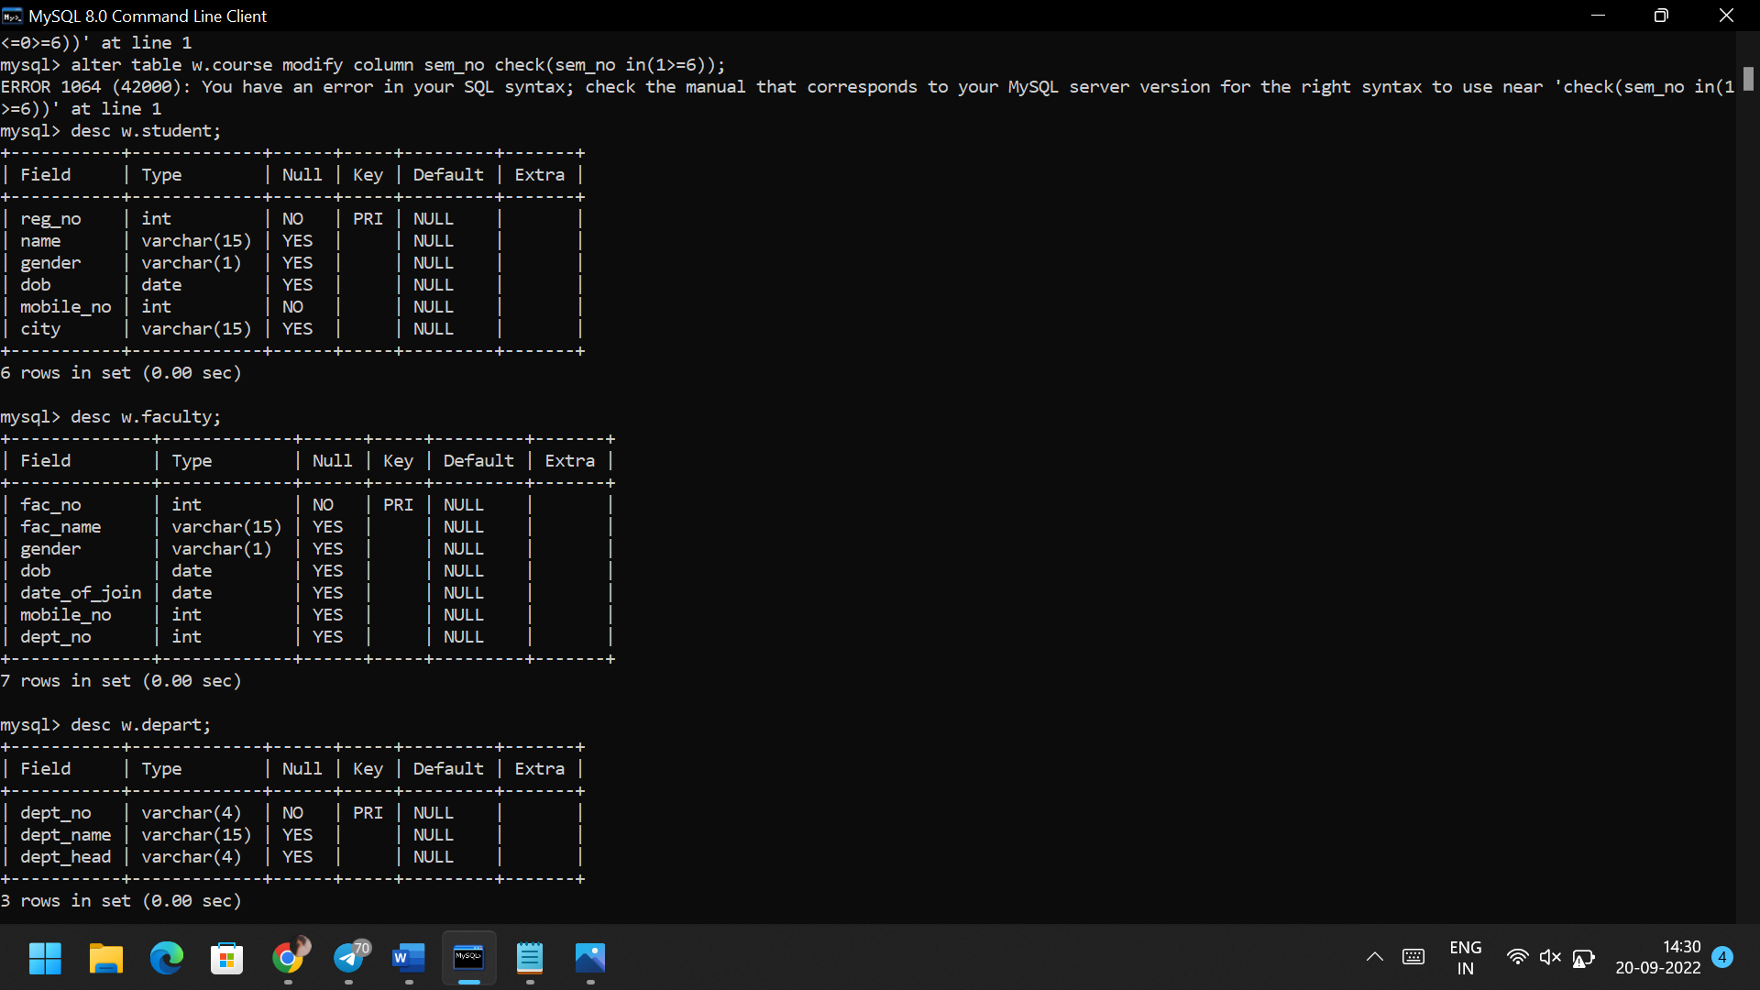Image resolution: width=1760 pixels, height=990 pixels.
Task: Open the ENG IN language selector
Action: 1465,957
